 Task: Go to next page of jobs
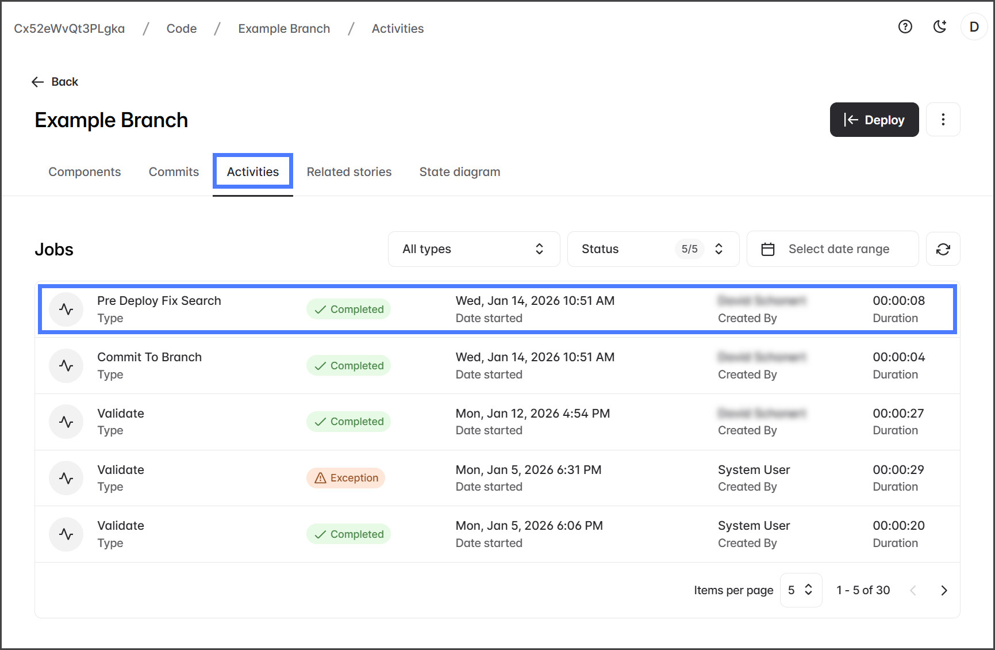(943, 590)
